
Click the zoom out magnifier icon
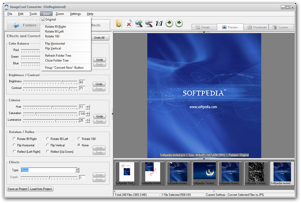pos(149,24)
